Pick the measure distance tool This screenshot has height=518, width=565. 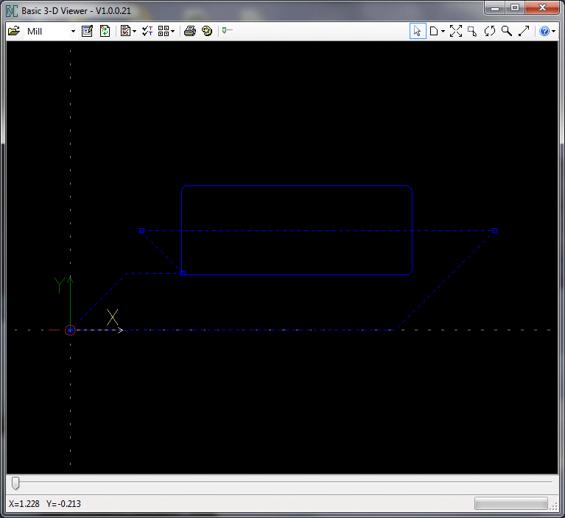(x=524, y=31)
